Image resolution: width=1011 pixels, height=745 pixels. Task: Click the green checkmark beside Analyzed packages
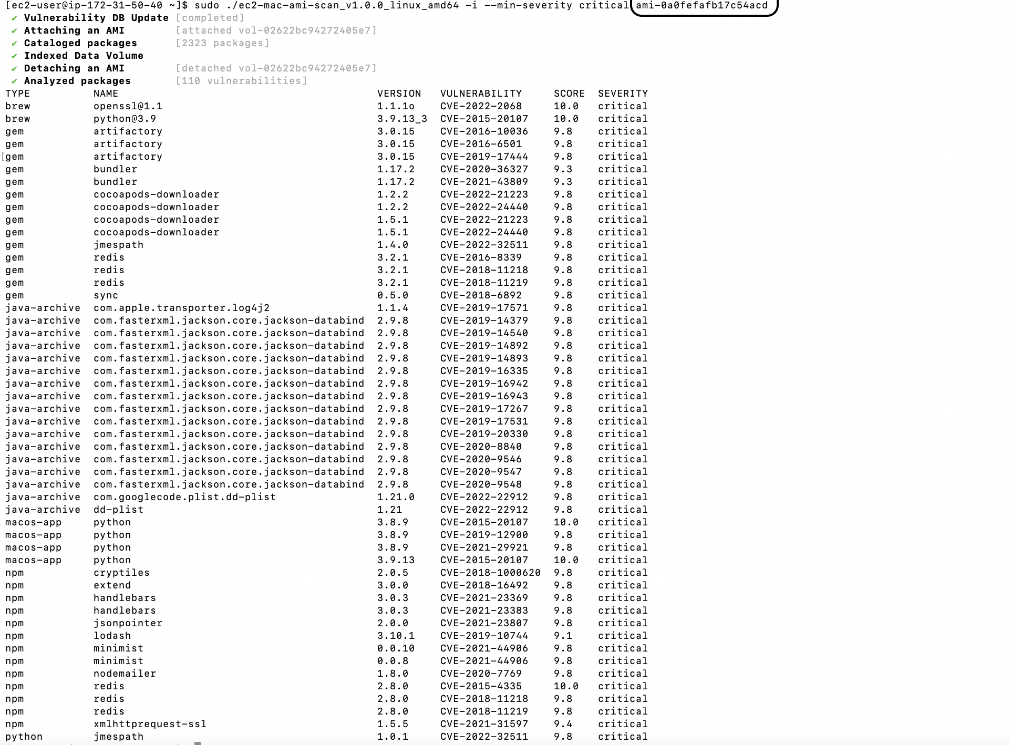coord(14,81)
